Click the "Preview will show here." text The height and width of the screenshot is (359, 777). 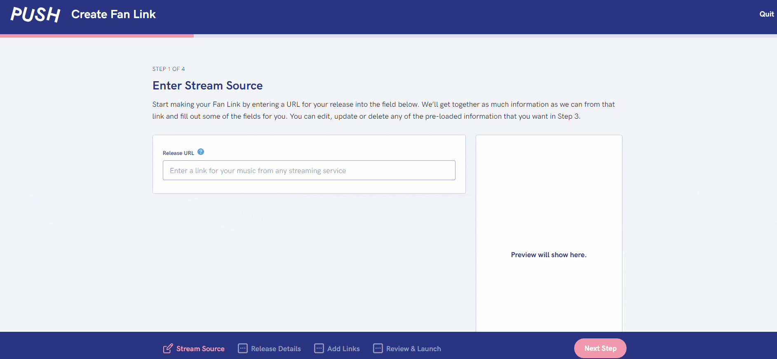tap(548, 255)
